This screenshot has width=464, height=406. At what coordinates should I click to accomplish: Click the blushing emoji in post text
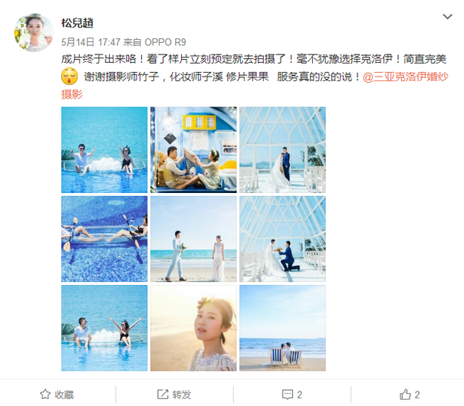[70, 77]
